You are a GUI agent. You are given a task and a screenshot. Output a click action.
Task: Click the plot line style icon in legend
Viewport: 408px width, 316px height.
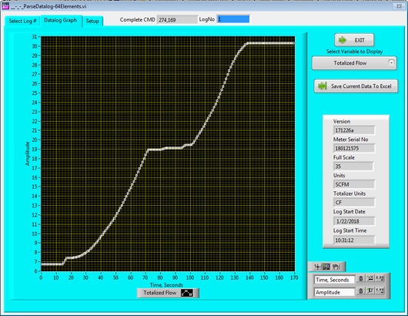187,293
